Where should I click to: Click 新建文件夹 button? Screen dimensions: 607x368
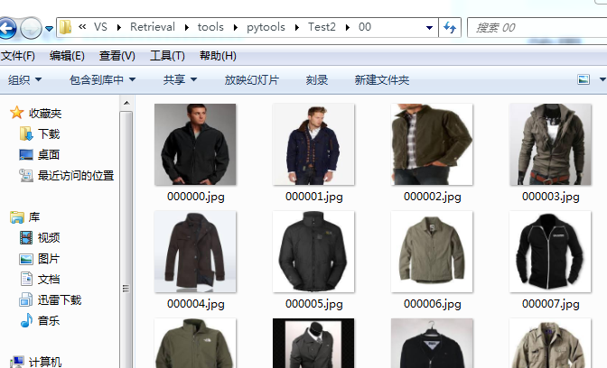(x=382, y=80)
